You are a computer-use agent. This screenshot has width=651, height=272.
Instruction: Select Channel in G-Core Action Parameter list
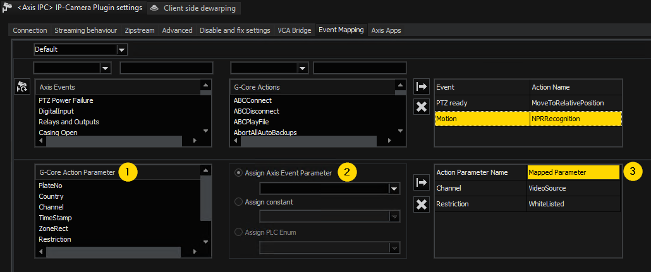(51, 207)
